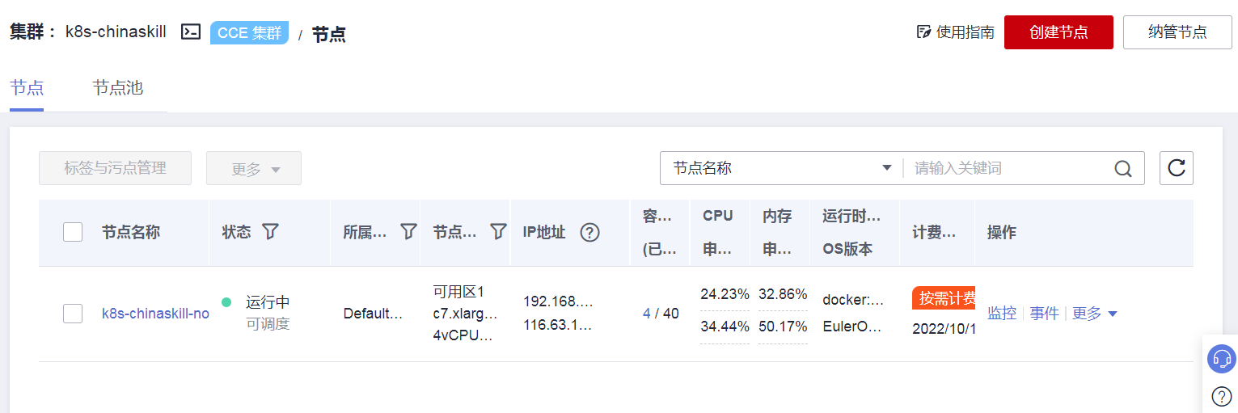1238x413 pixels.
Task: Open the IP地址 help question mark icon
Action: (589, 233)
